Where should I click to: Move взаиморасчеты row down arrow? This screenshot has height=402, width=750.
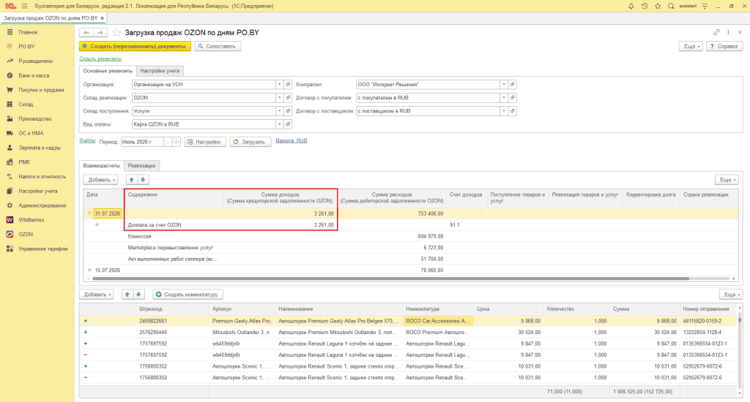pyautogui.click(x=143, y=180)
